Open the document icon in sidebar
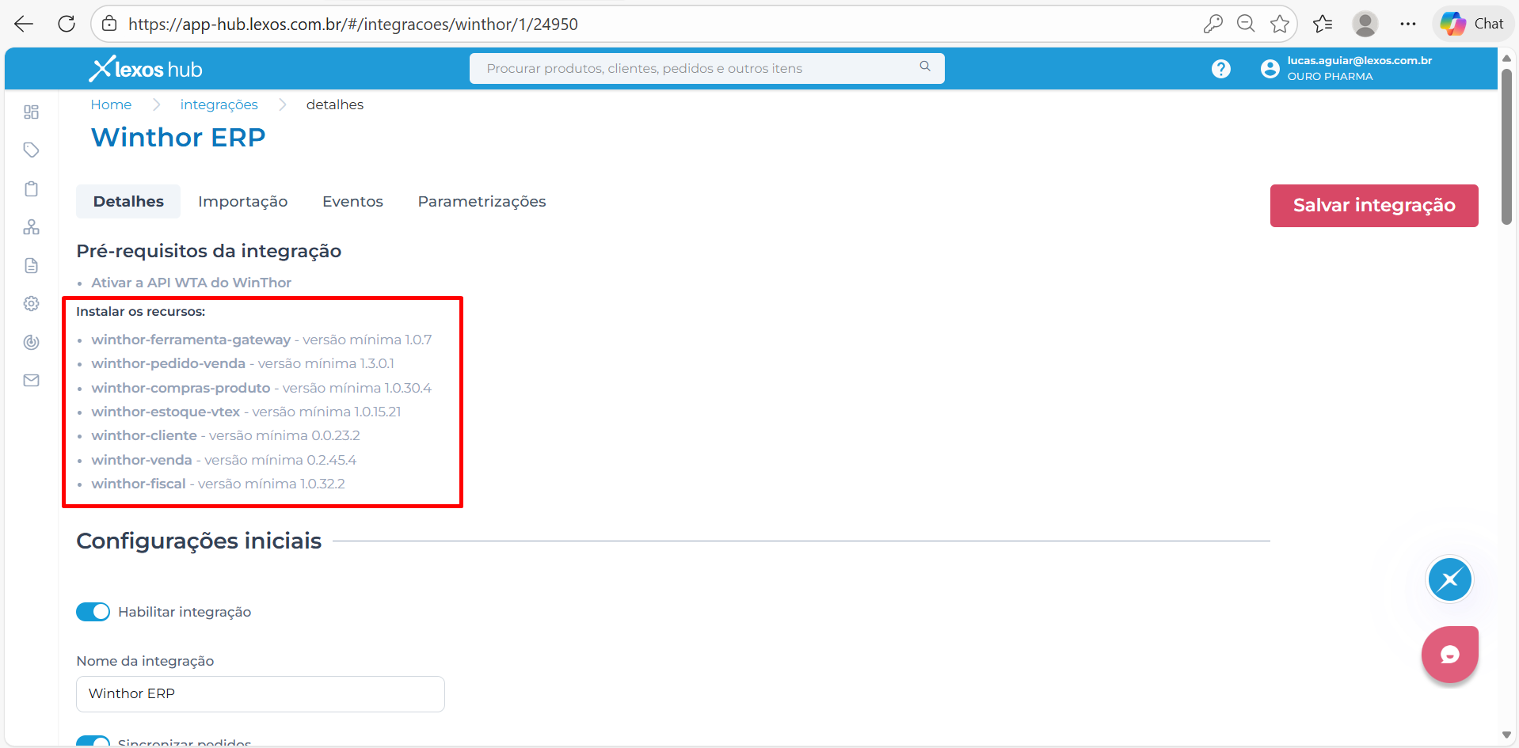Screen dimensions: 1519x748 click(32, 265)
